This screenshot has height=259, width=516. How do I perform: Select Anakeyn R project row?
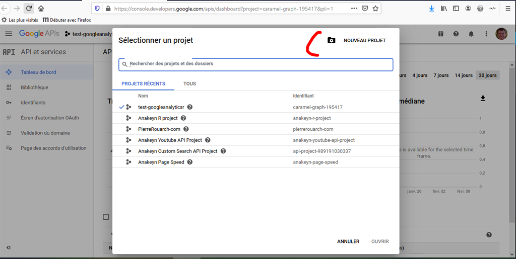[x=255, y=118]
